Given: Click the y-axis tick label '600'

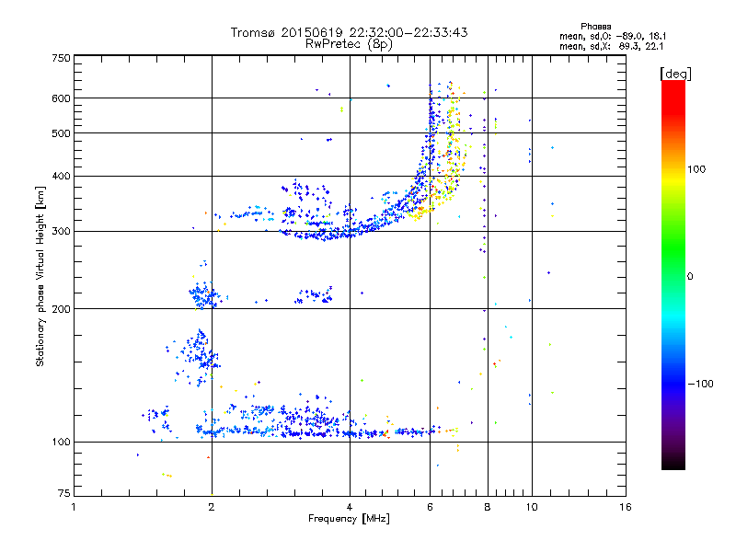Looking at the screenshot, I should tap(61, 98).
